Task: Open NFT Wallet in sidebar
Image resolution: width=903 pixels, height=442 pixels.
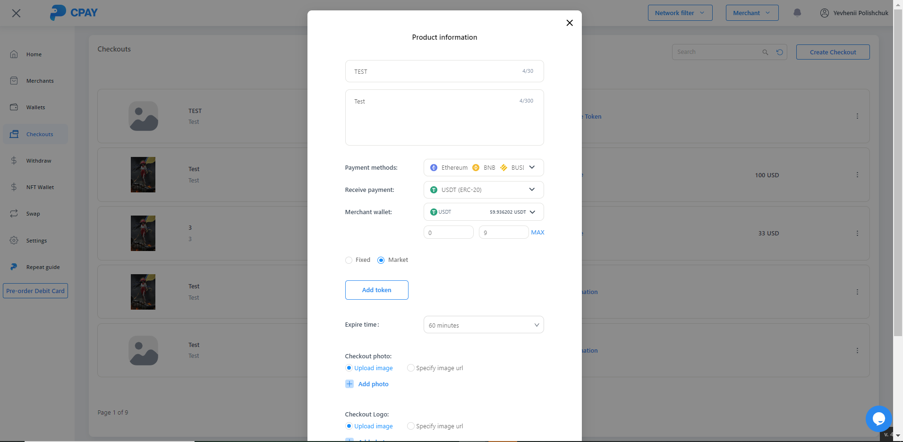Action: 40,187
